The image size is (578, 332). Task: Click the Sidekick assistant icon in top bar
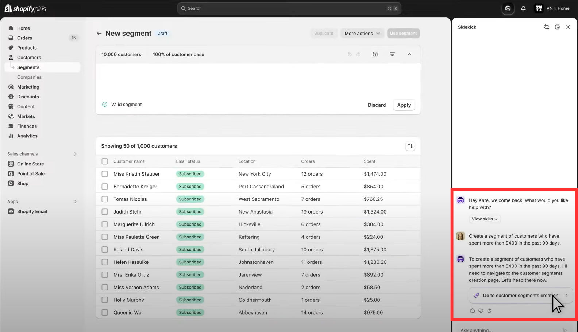tap(508, 8)
